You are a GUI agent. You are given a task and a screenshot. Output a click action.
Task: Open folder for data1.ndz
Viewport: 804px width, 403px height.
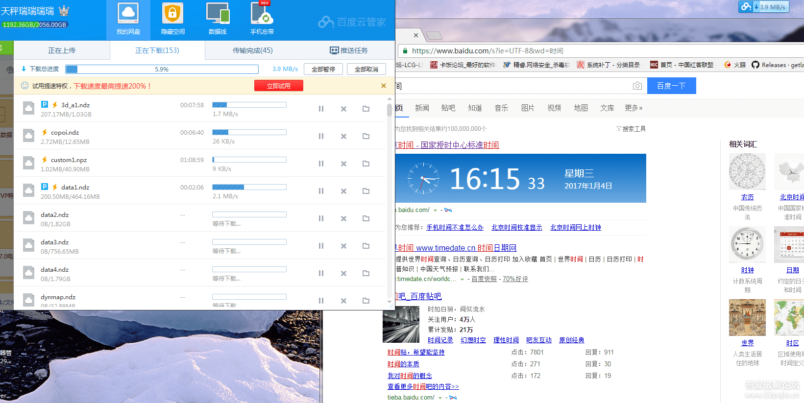tap(366, 191)
